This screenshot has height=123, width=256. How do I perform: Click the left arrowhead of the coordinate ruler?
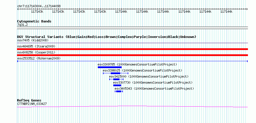tap(18, 9)
